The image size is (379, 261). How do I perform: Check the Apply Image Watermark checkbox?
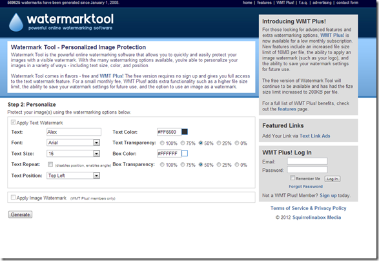click(x=14, y=198)
